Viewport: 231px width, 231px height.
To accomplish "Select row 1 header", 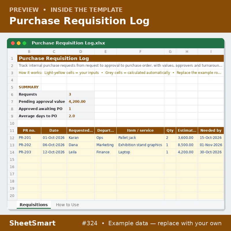I will (x=12, y=59).
